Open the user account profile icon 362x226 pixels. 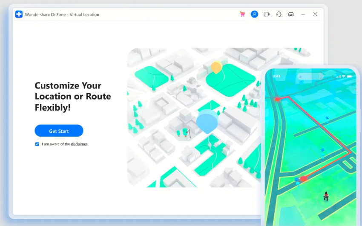point(254,14)
